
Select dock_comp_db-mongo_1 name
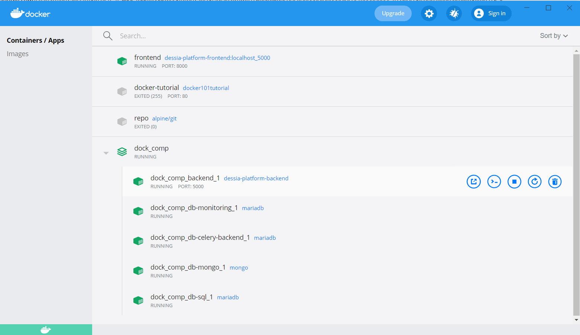pyautogui.click(x=188, y=267)
